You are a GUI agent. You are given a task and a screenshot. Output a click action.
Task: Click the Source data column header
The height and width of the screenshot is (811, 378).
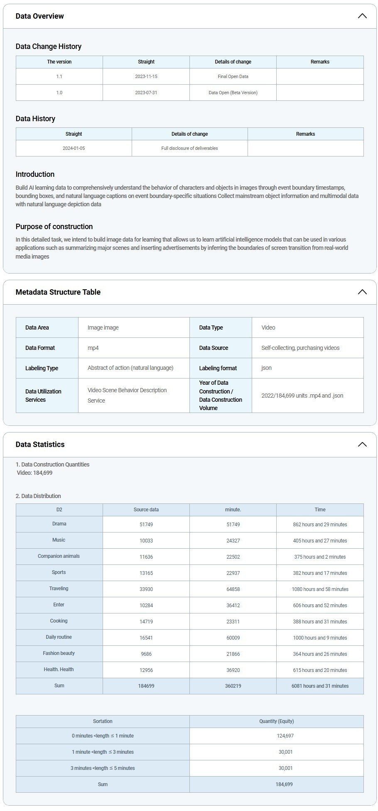tap(146, 510)
